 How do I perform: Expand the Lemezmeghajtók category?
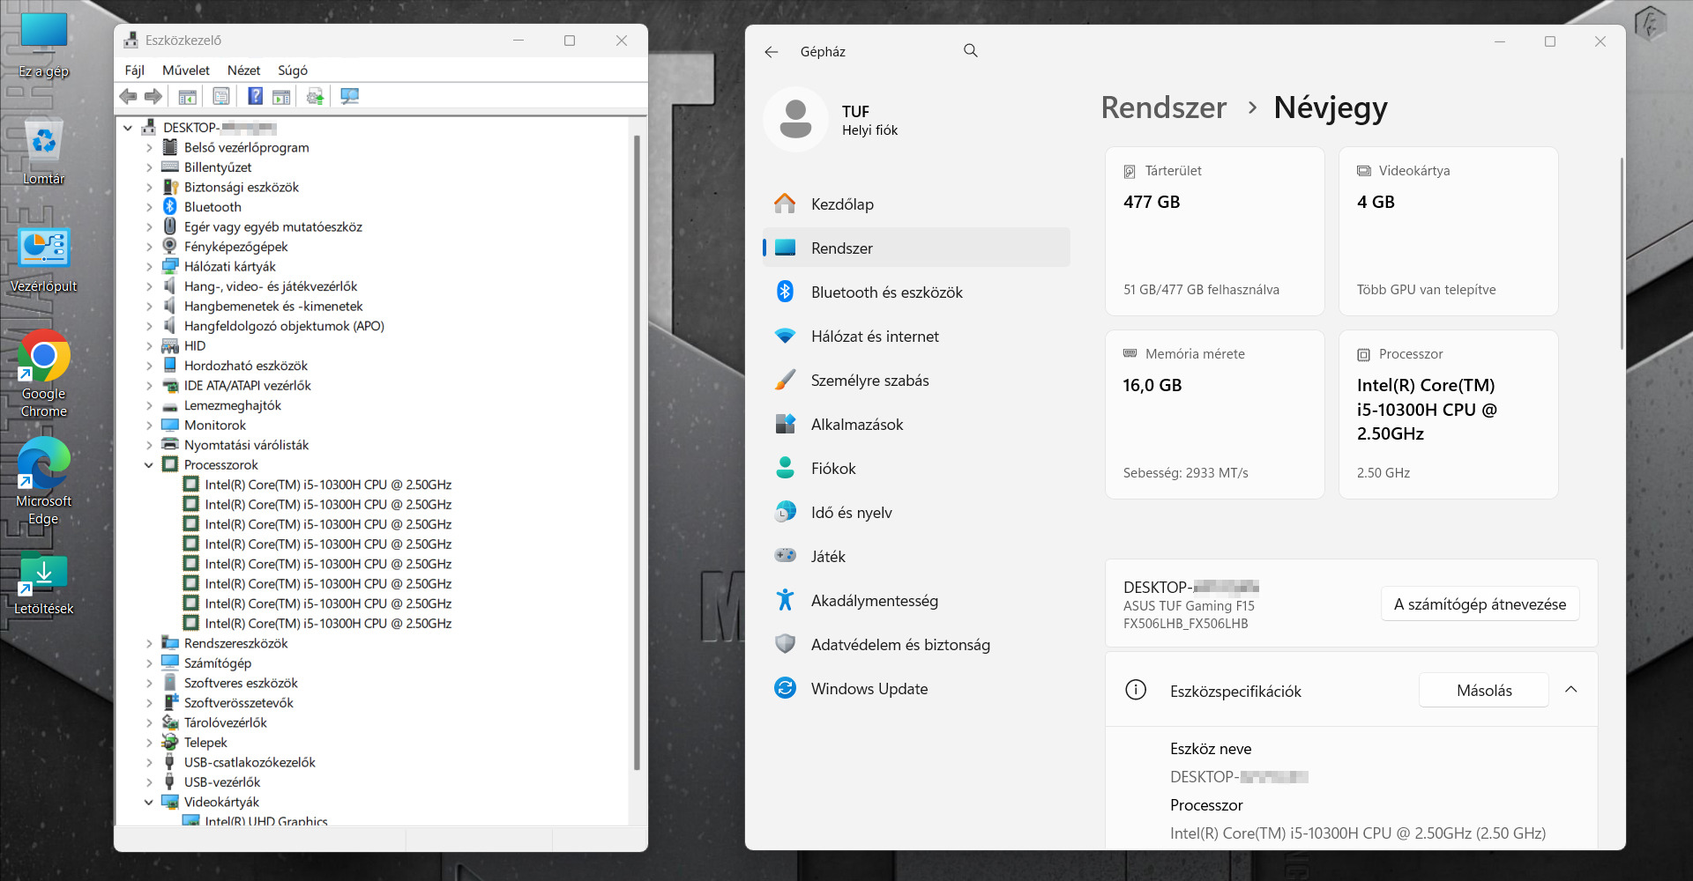(149, 406)
